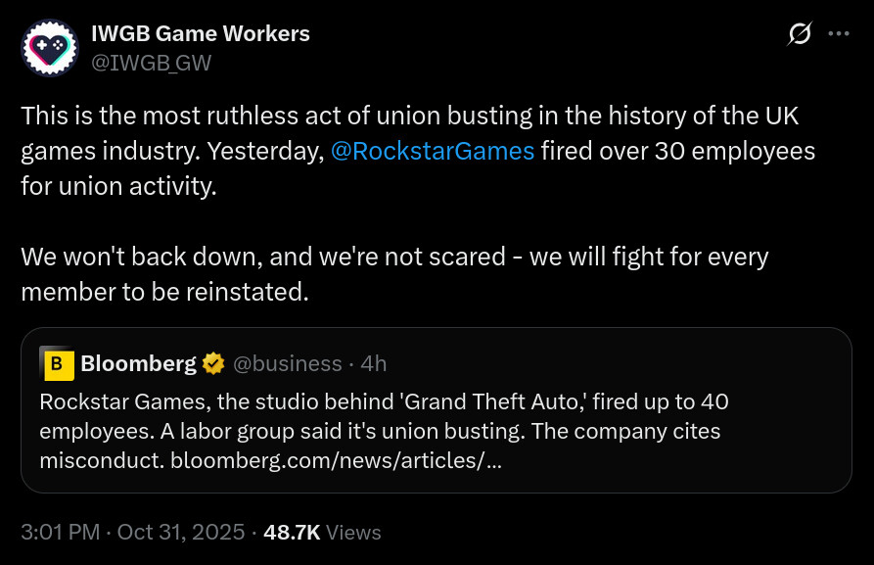Image resolution: width=874 pixels, height=565 pixels.
Task: Open the three-dot more options menu
Action: (839, 33)
